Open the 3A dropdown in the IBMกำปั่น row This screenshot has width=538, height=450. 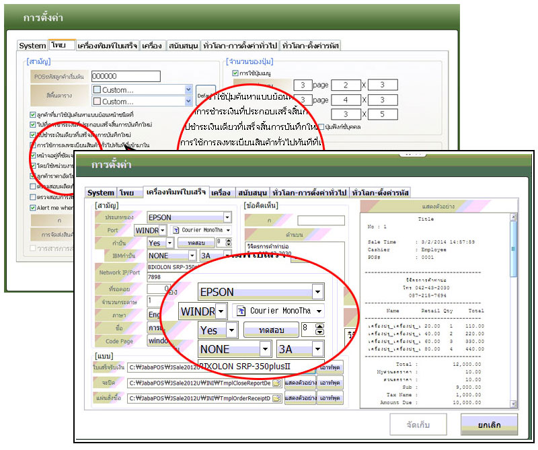tap(227, 256)
